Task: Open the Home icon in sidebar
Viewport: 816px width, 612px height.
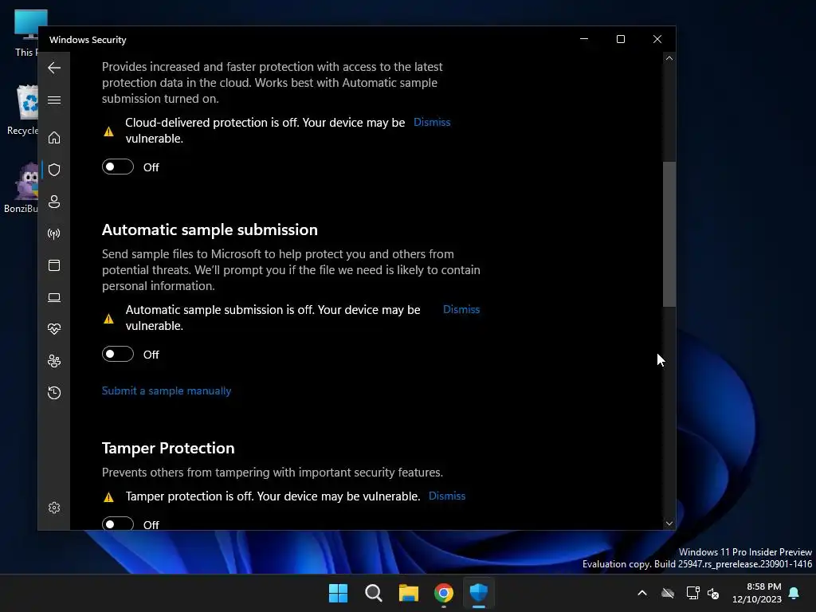Action: pos(54,138)
